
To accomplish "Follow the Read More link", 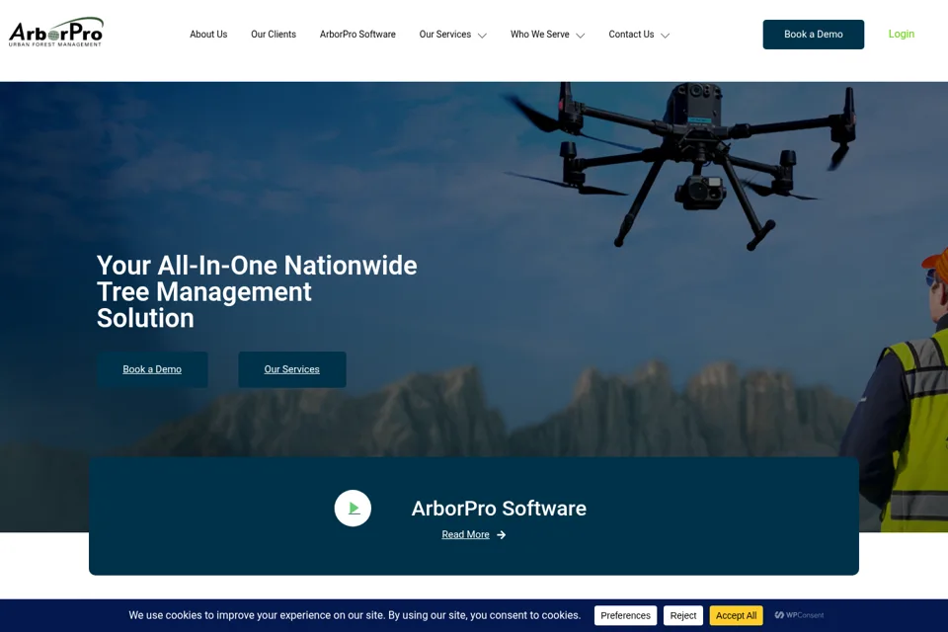I will point(465,534).
